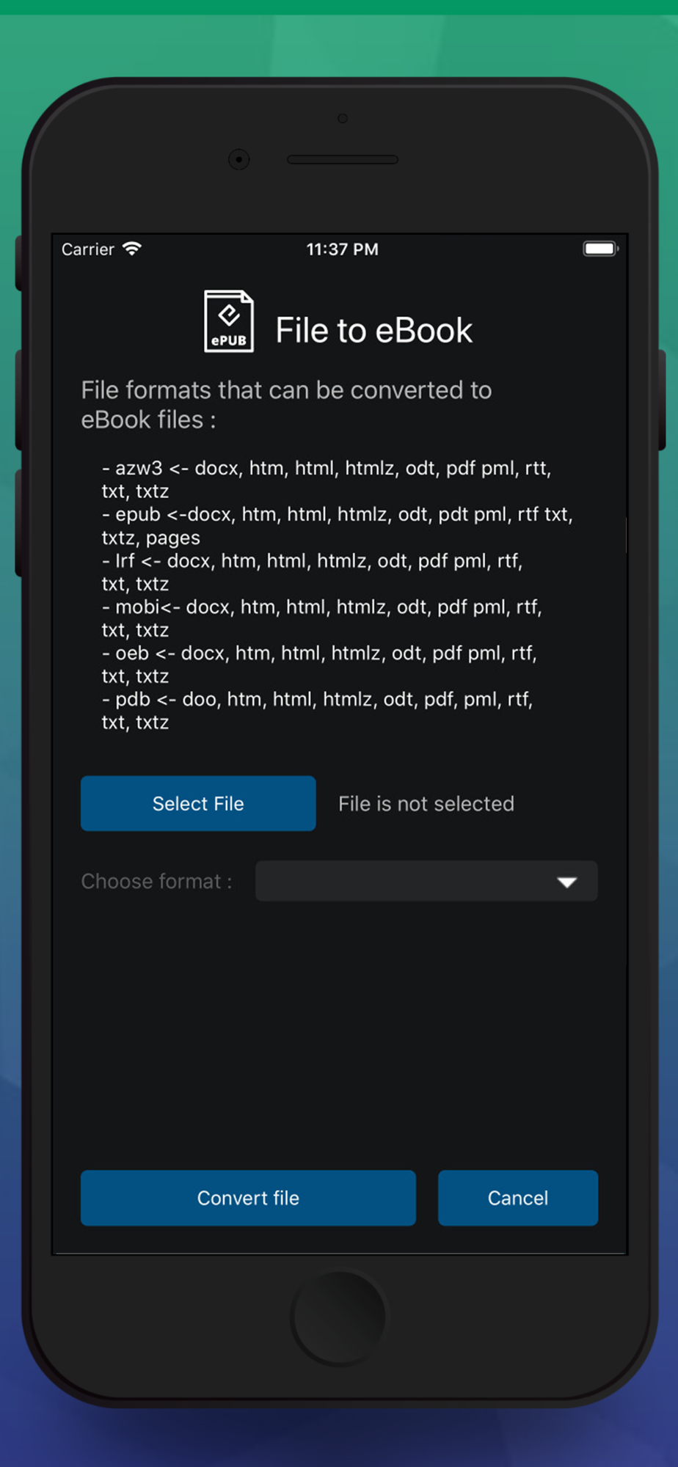Cancel the conversion with Cancel button
Image resolution: width=678 pixels, height=1467 pixels.
click(518, 1198)
